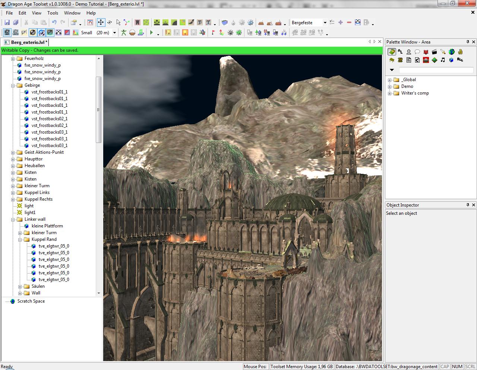Image resolution: width=477 pixels, height=370 pixels.
Task: Toggle the 'ALL' palette filter icon
Action: [460, 60]
